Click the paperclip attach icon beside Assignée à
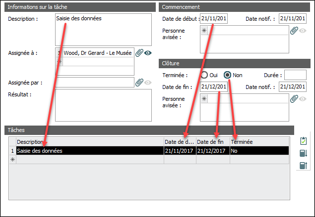Viewport: 315px width, 217px height. [x=139, y=53]
